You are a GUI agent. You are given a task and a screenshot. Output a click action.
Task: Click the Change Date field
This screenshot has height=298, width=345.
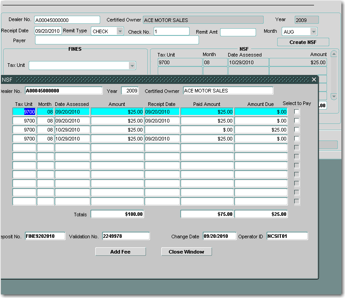click(x=219, y=236)
